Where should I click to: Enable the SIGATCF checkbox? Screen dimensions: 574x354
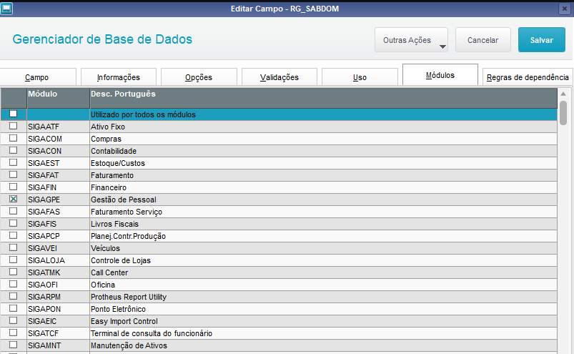[x=13, y=333]
